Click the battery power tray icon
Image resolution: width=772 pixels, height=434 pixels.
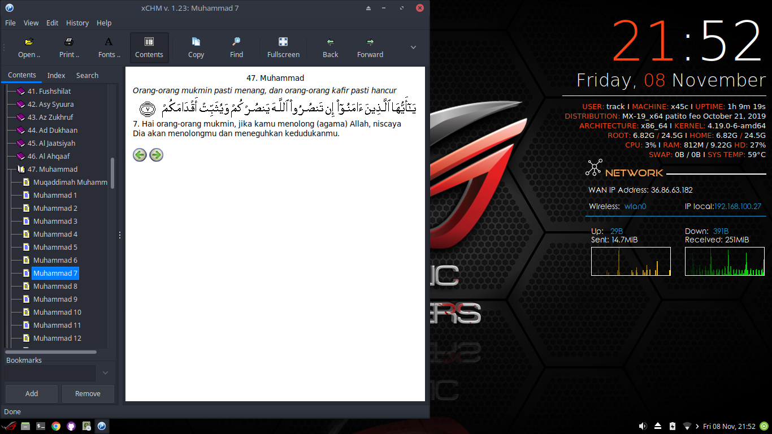[673, 426]
